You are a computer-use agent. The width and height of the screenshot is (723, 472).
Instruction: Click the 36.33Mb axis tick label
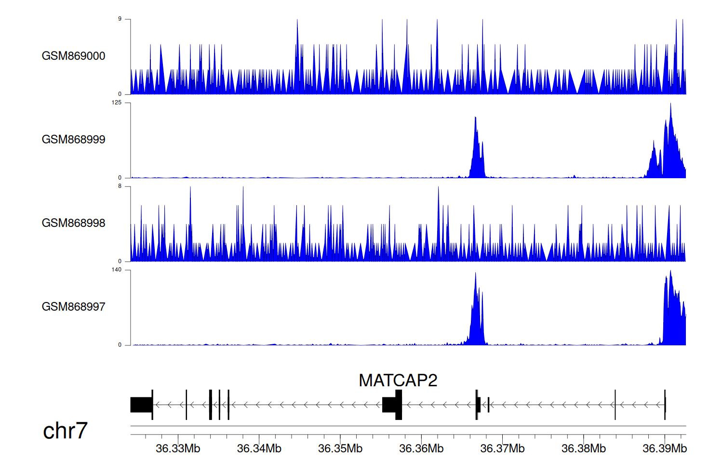178,448
